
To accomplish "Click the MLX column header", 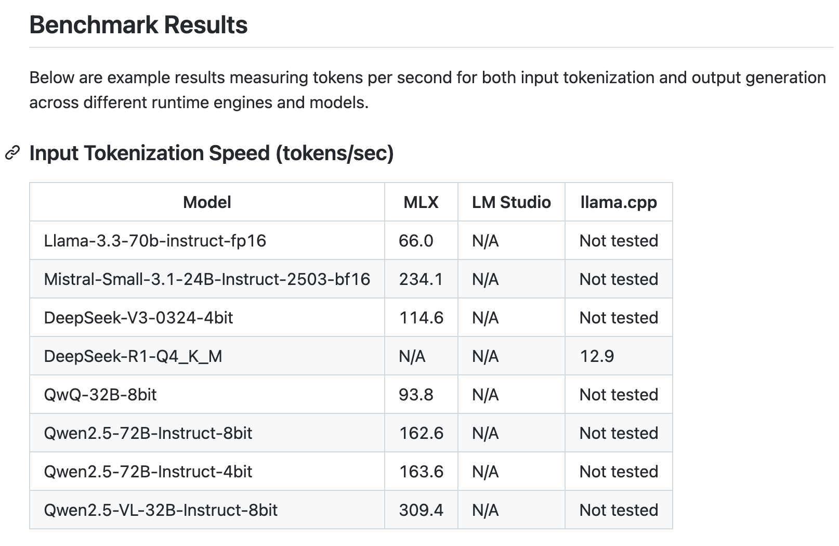I will point(421,202).
